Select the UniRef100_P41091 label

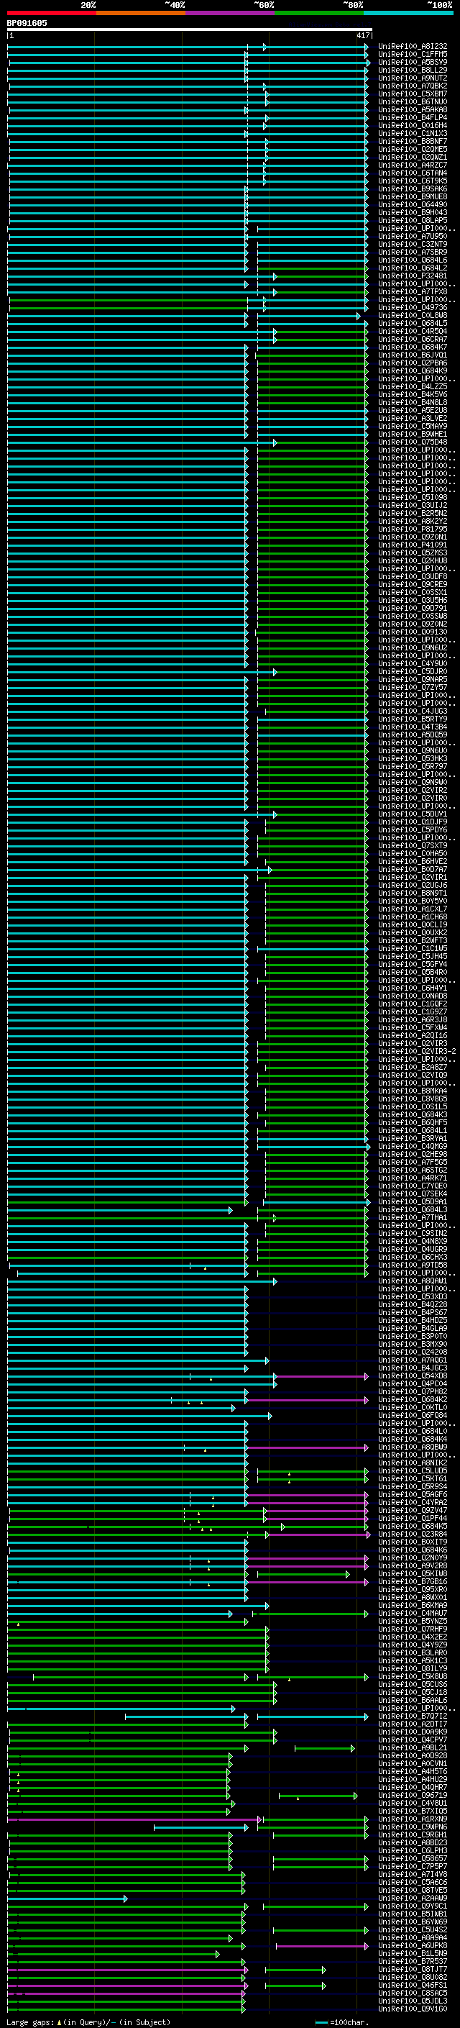click(x=413, y=545)
